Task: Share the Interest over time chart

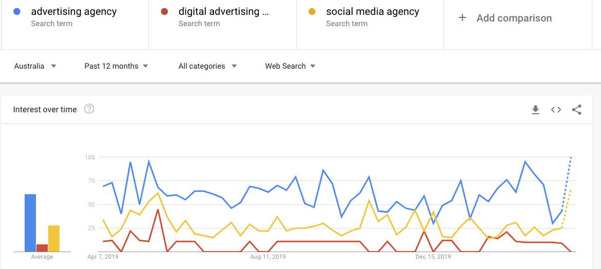Action: (576, 110)
